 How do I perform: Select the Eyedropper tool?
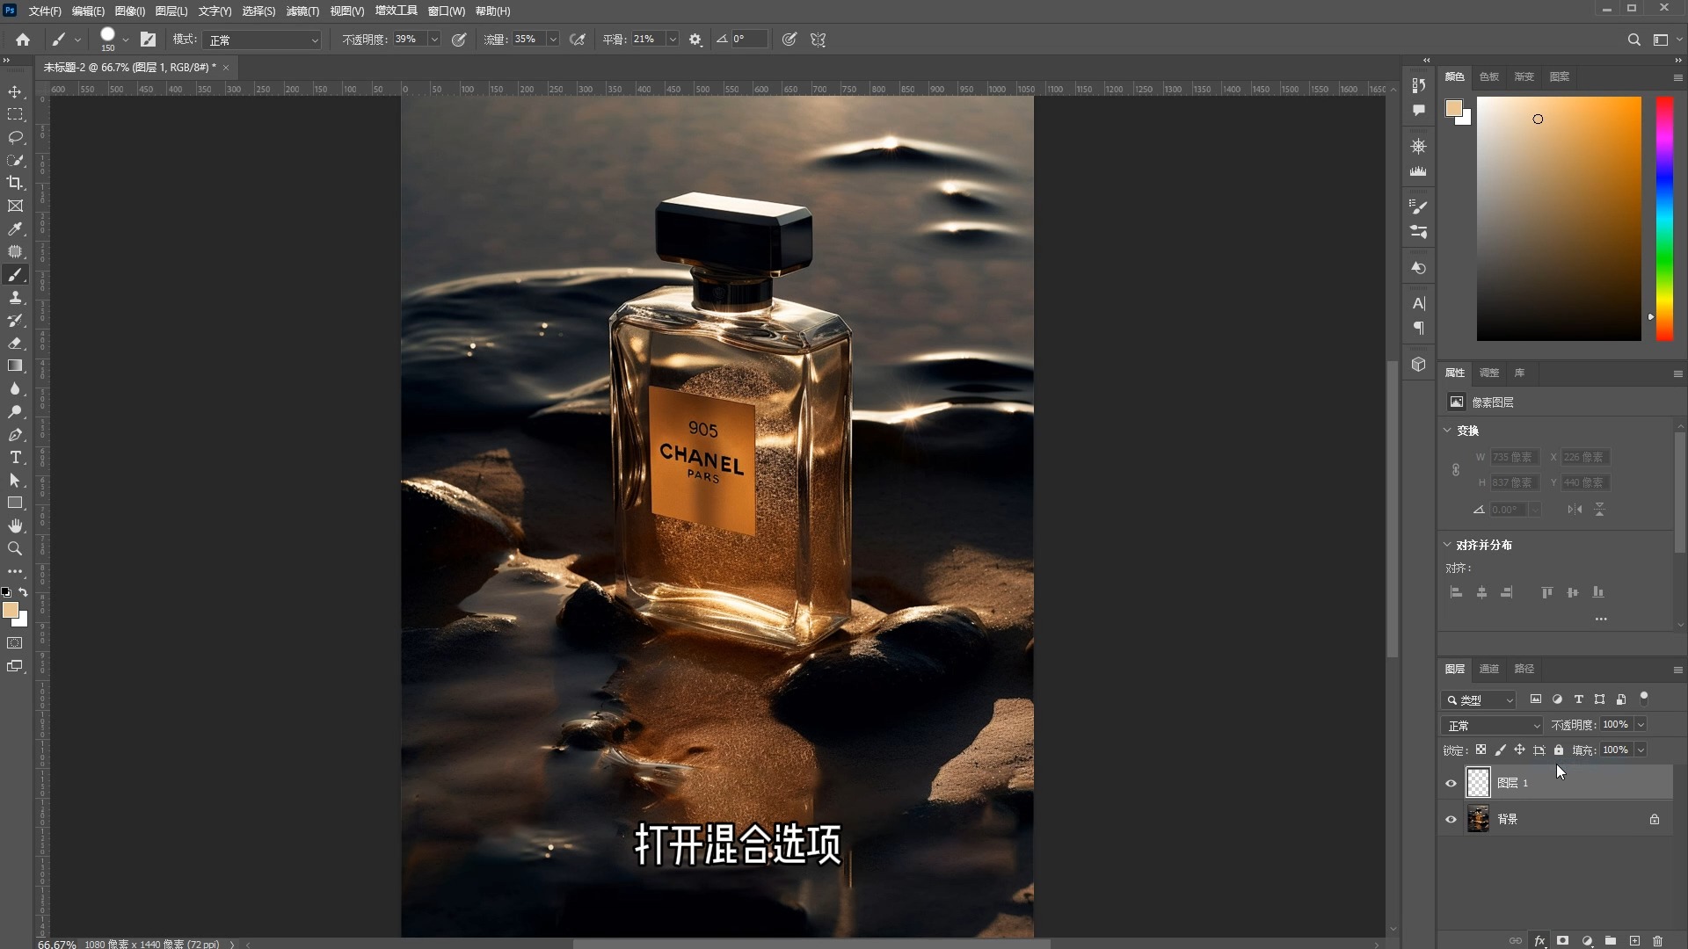(15, 229)
